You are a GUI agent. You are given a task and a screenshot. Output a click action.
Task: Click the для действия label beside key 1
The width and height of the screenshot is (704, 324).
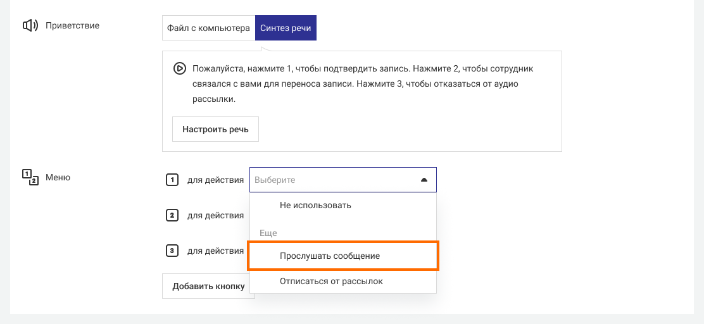click(215, 180)
